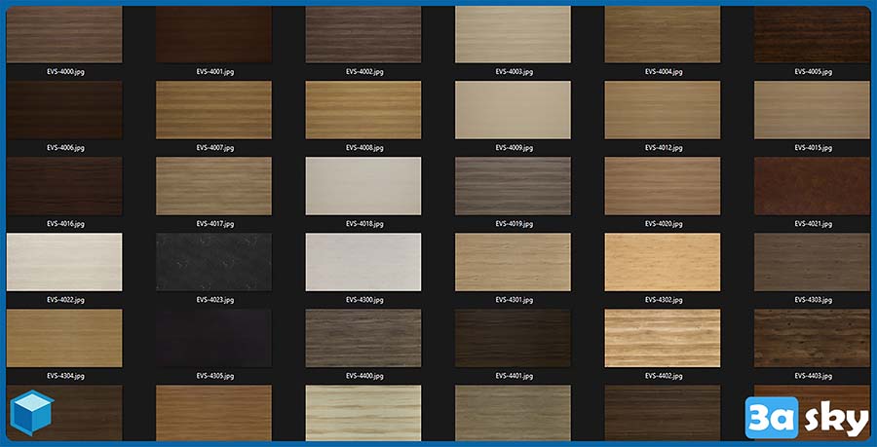
Task: Select the reddish-brown EVS-4021.jpg thumbnail
Action: 812,186
